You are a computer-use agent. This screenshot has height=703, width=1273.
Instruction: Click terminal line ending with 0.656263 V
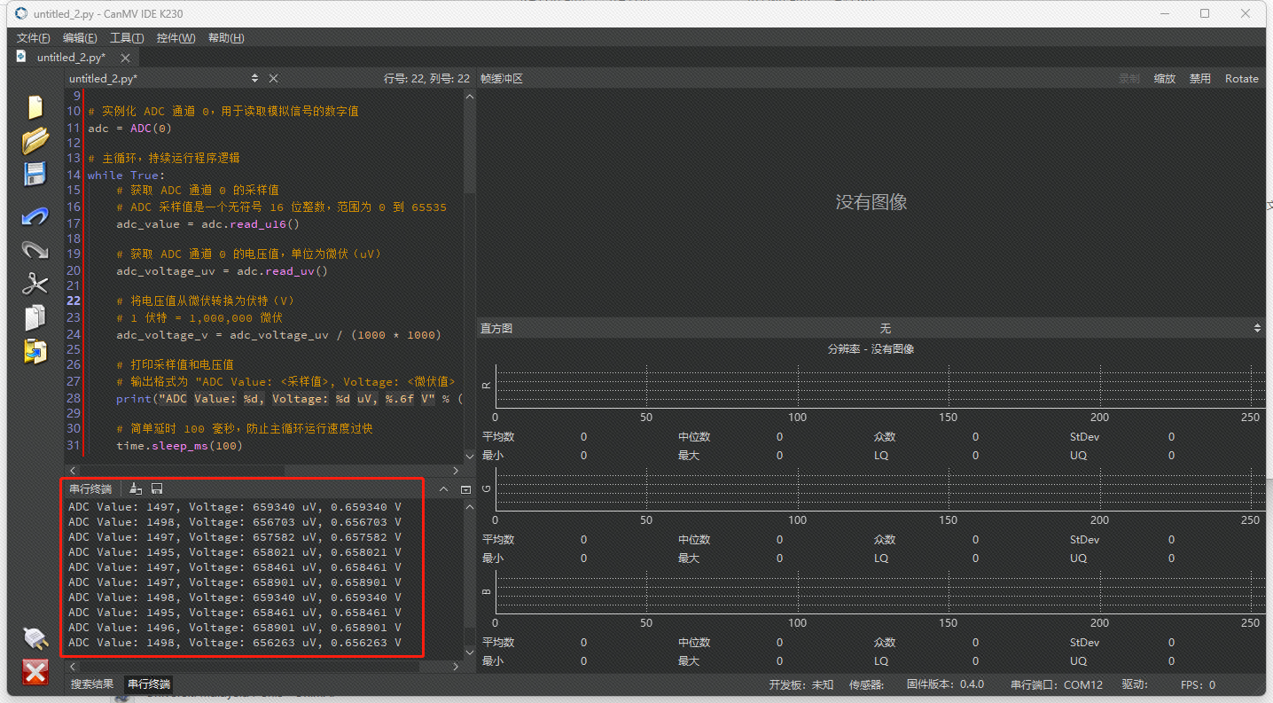pyautogui.click(x=235, y=643)
